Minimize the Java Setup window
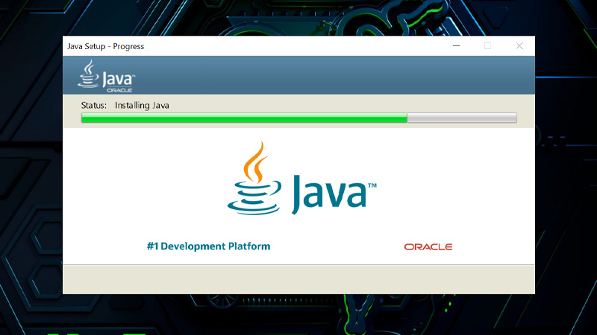Image resolution: width=597 pixels, height=335 pixels. [456, 46]
